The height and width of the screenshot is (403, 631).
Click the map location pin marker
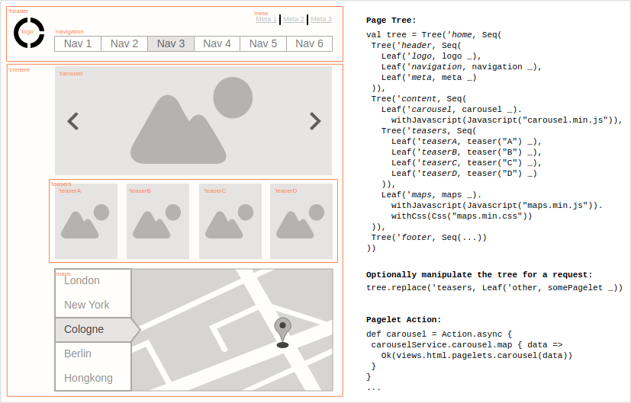tap(282, 333)
